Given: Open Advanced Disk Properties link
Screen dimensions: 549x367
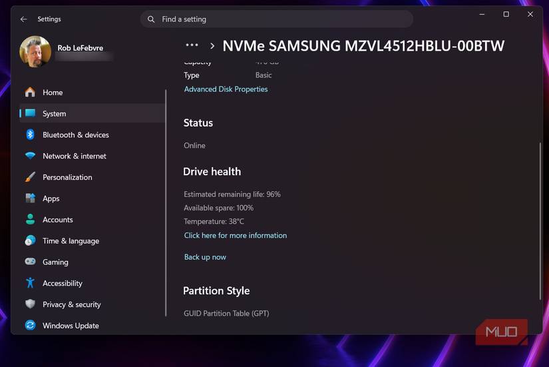Looking at the screenshot, I should tap(226, 89).
